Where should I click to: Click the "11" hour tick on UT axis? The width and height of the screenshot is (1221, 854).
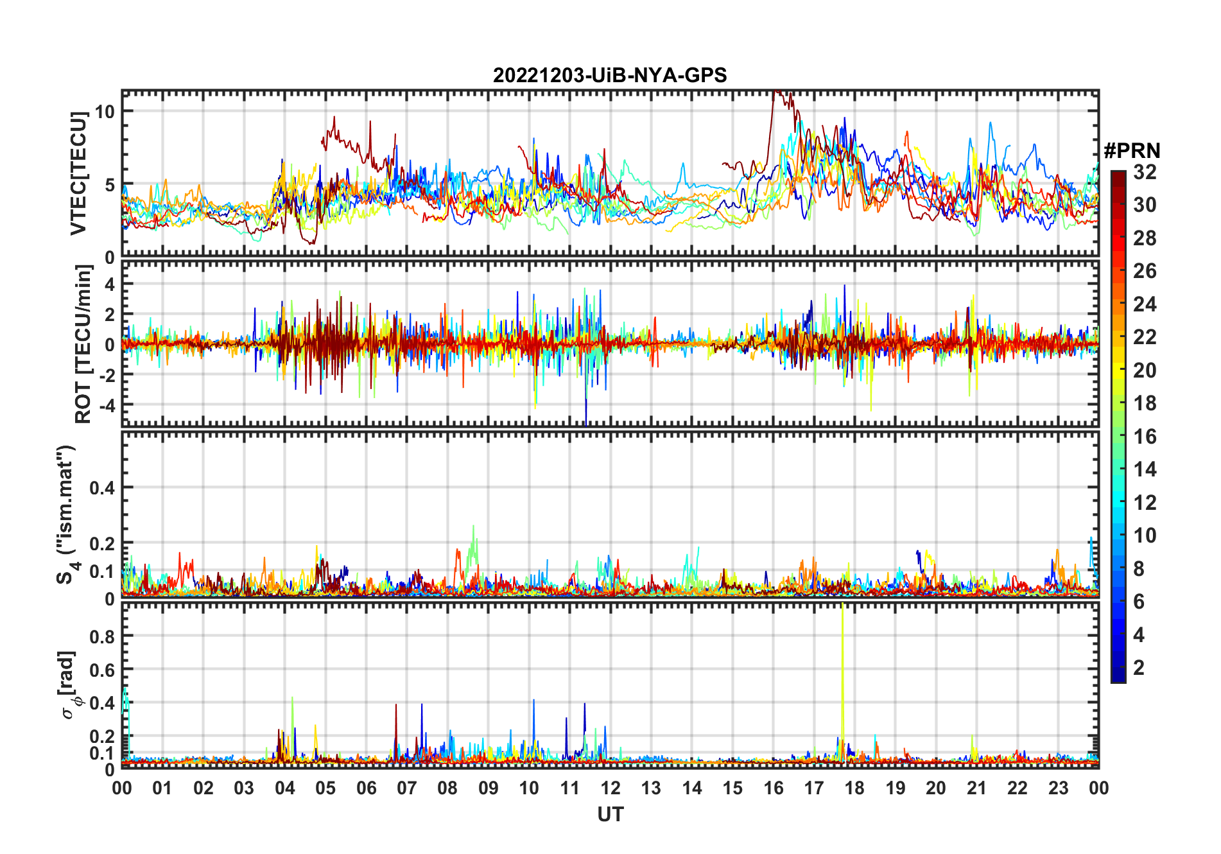tap(570, 789)
